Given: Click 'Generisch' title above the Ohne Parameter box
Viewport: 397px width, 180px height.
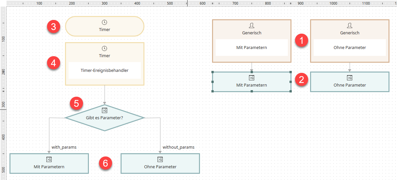Looking at the screenshot, I should 350,33.
